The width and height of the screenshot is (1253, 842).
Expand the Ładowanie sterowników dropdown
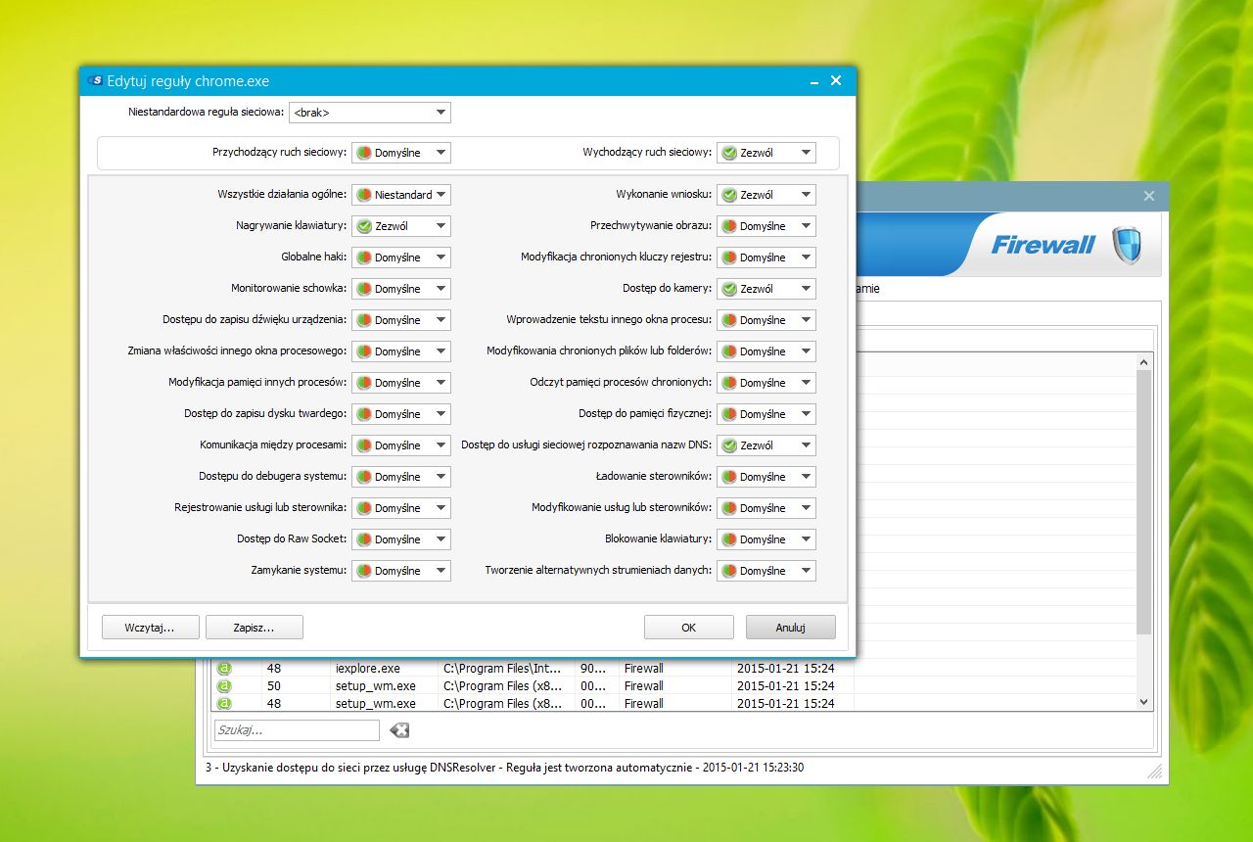coord(766,477)
